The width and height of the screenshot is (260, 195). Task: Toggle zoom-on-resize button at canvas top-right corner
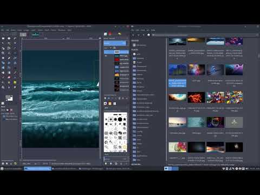click(100, 38)
